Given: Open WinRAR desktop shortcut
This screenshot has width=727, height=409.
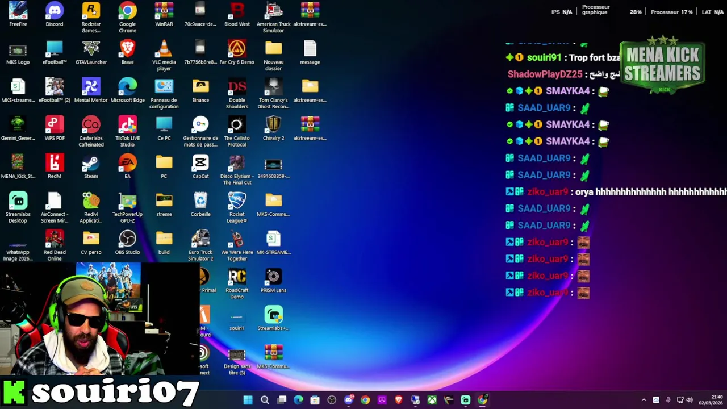Looking at the screenshot, I should [164, 15].
